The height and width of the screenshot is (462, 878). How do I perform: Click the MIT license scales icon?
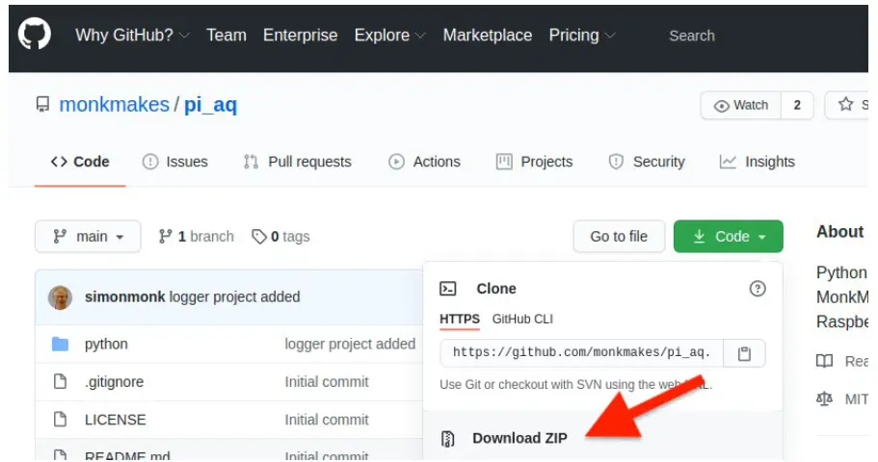(x=824, y=398)
